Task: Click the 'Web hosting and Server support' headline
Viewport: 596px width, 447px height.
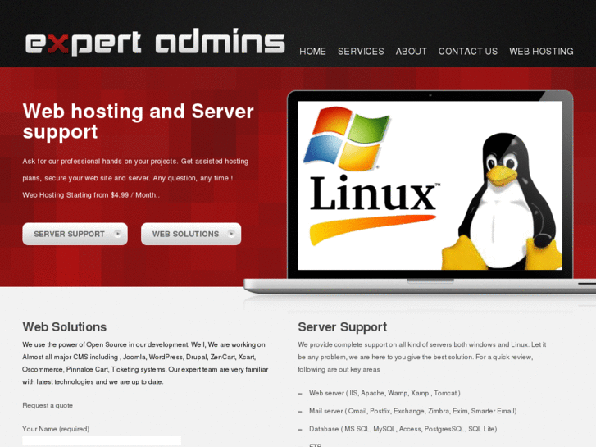Action: click(138, 121)
